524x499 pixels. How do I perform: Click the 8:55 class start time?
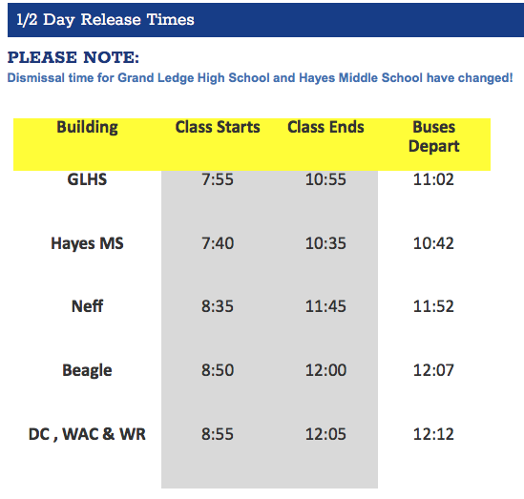218,434
